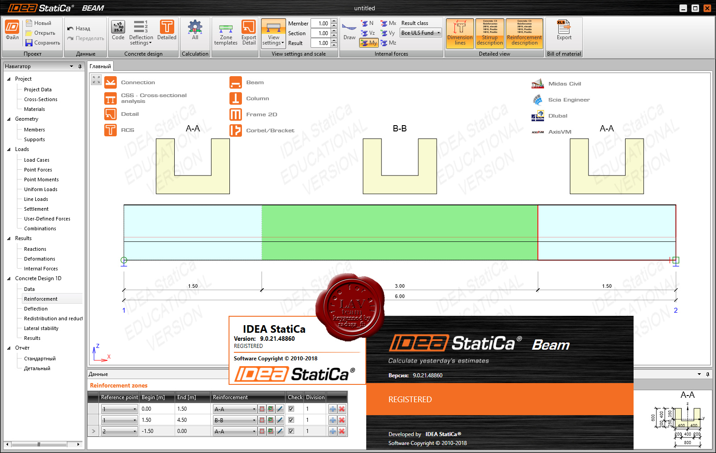Edit reinforcement of the 0.00–1.50 zone row
Image resolution: width=716 pixels, height=453 pixels.
280,409
